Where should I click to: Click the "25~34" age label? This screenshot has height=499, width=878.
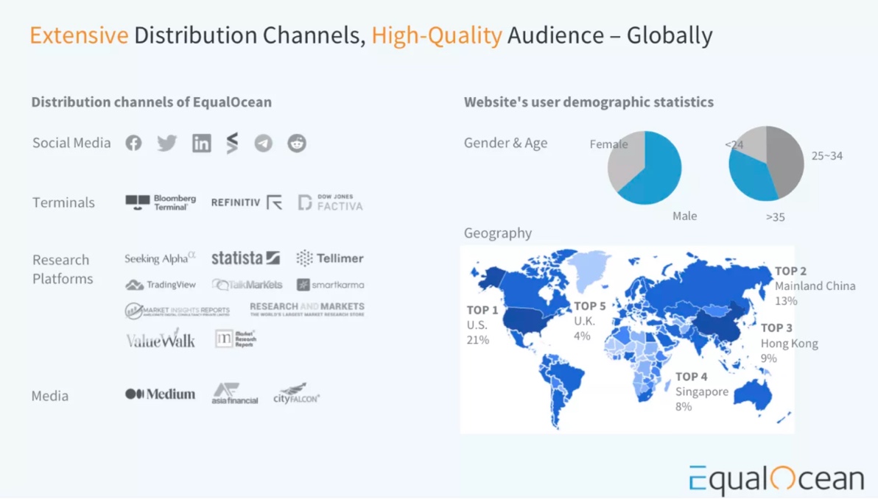pyautogui.click(x=827, y=156)
